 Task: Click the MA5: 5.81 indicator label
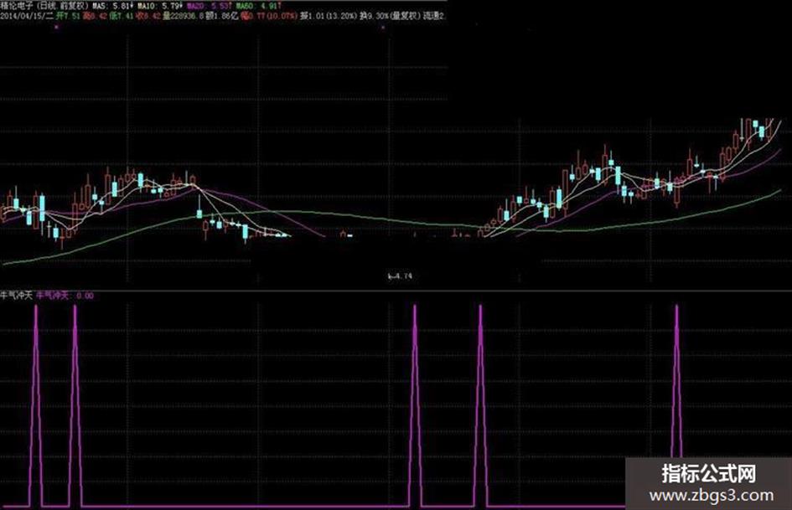[x=112, y=6]
